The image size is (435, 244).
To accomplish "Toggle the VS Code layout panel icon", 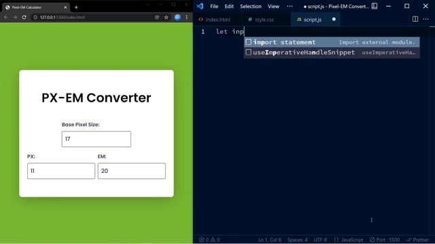I will pyautogui.click(x=375, y=6).
